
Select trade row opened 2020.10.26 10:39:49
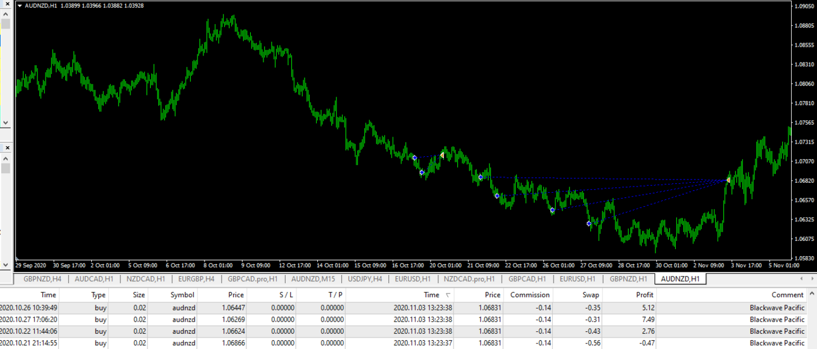point(403,308)
